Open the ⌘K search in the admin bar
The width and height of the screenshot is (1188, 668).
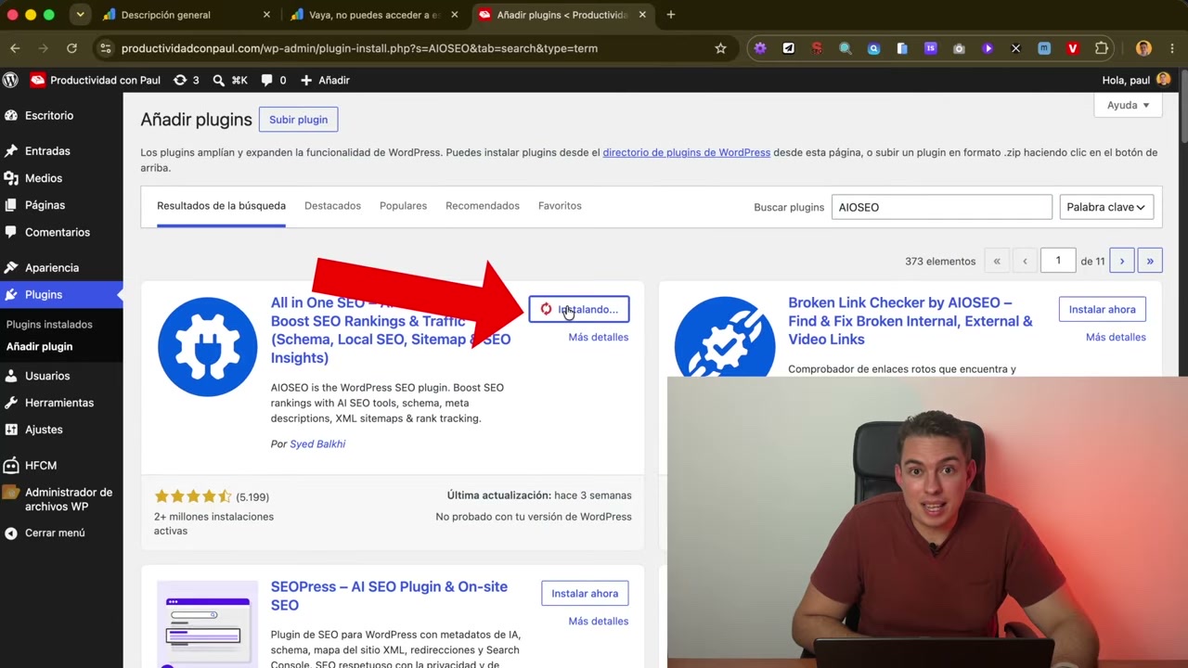coord(230,80)
